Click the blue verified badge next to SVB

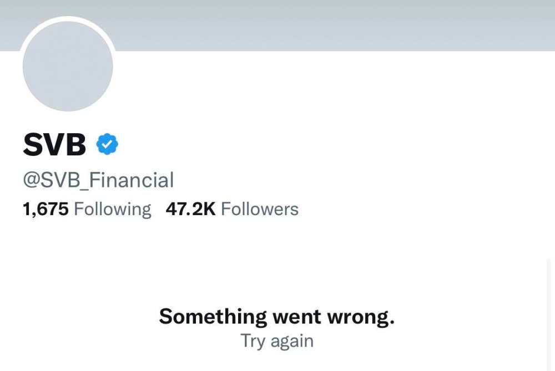[107, 144]
